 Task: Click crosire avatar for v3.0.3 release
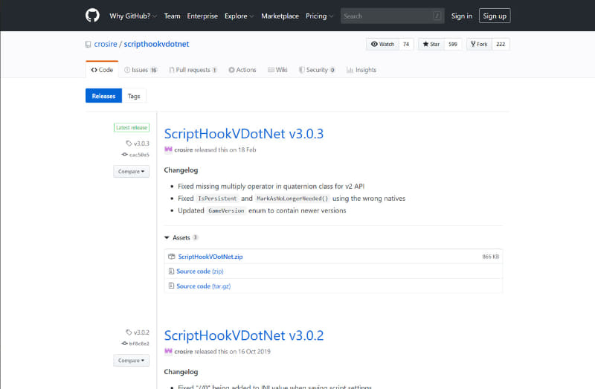[x=168, y=150]
